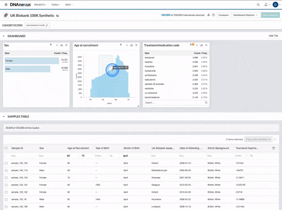Open table column settings icon

pyautogui.click(x=274, y=148)
